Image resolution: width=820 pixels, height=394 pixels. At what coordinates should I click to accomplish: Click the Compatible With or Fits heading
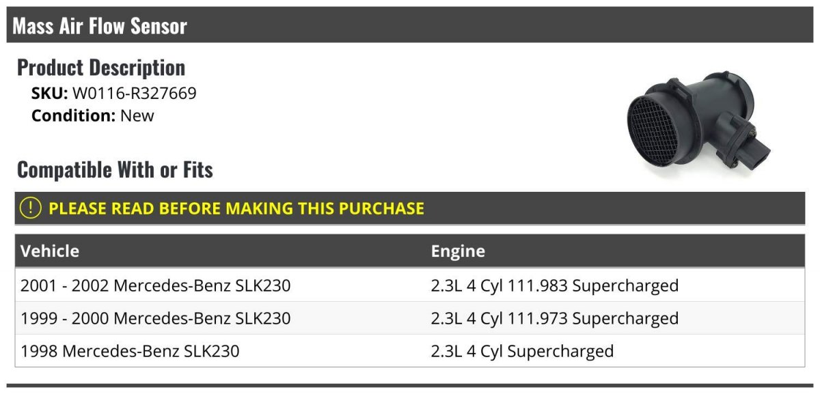click(115, 169)
